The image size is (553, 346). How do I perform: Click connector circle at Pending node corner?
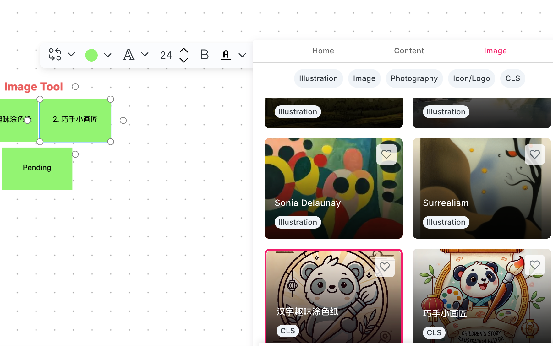click(x=75, y=154)
